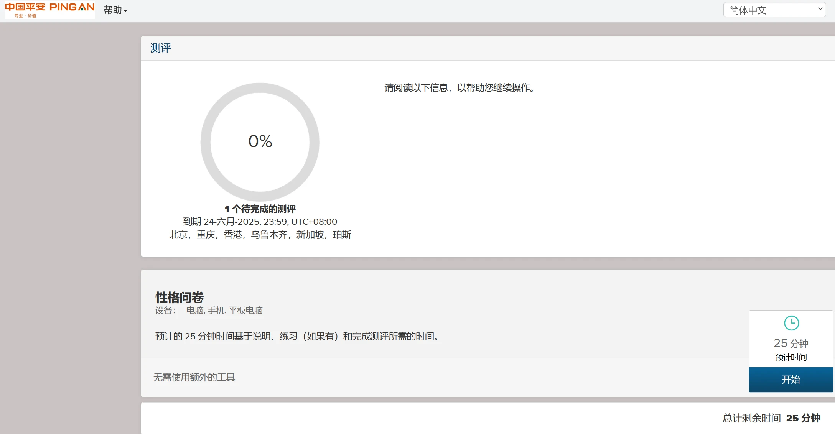Click the Ping An logo
This screenshot has height=434, width=835.
click(49, 10)
